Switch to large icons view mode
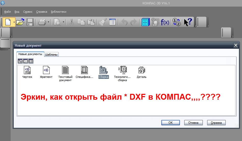Viewport: 242px width, 141px height. [20, 61]
